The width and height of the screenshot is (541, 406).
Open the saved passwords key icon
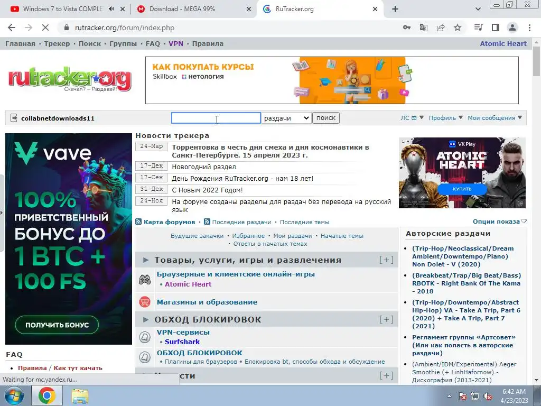[x=407, y=27]
